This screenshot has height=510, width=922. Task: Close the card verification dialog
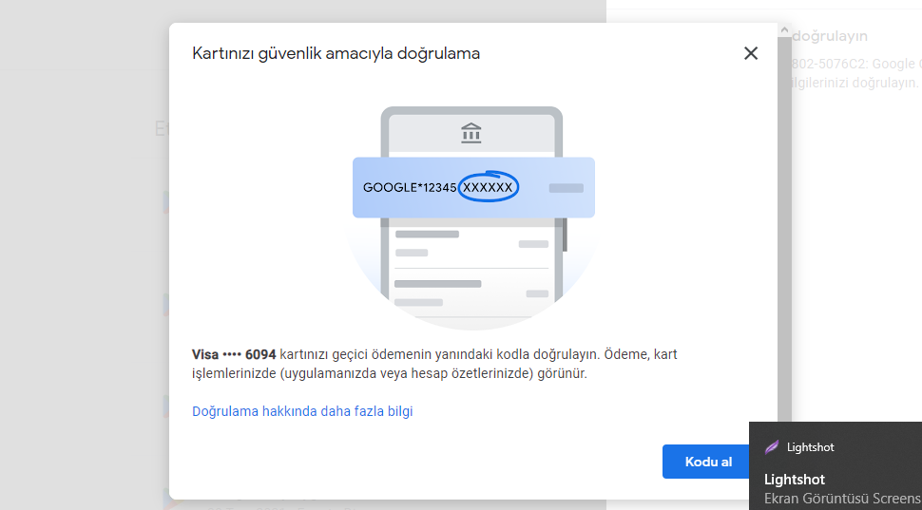point(750,53)
